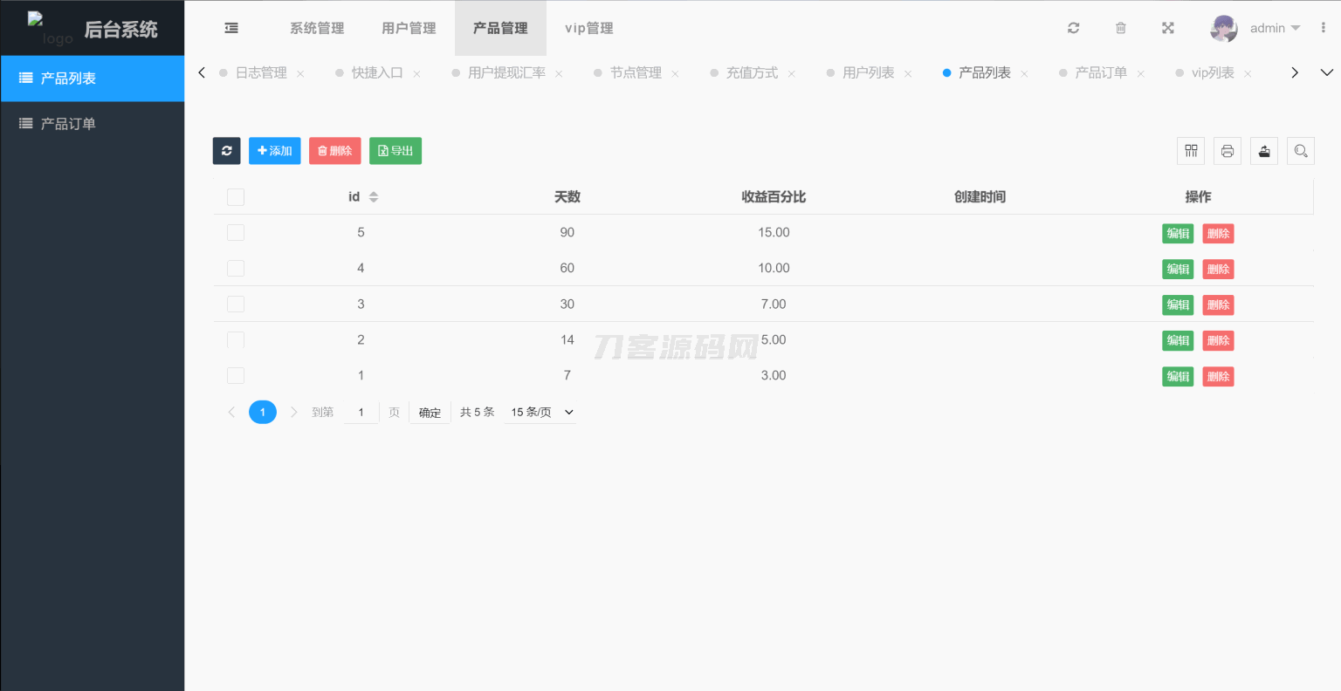Click the blue 添加 button
The height and width of the screenshot is (691, 1341).
point(275,151)
